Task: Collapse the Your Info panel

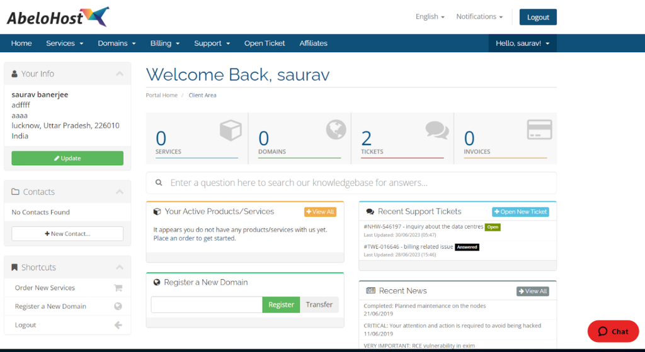Action: tap(120, 74)
